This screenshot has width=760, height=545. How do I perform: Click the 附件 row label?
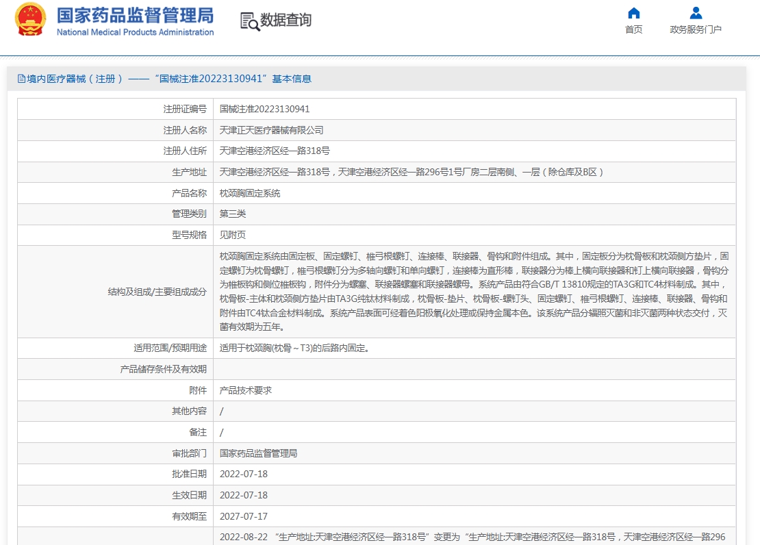click(x=198, y=390)
